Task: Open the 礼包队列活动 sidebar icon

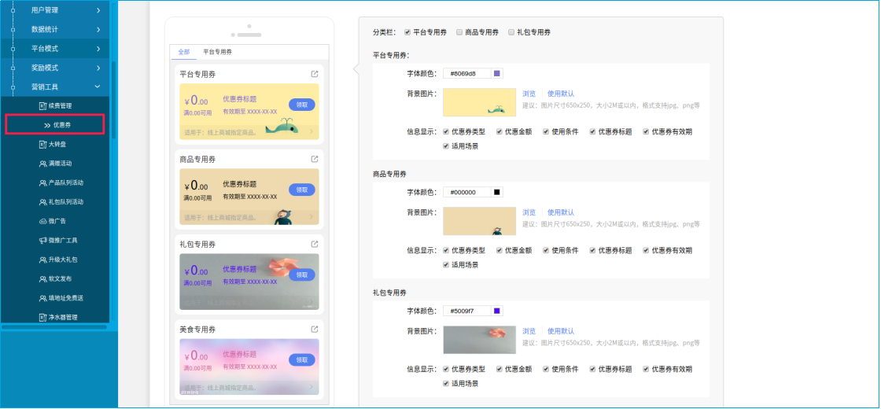Action: pyautogui.click(x=42, y=201)
